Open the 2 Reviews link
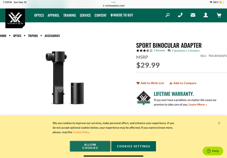227x158 pixels. coord(159,51)
